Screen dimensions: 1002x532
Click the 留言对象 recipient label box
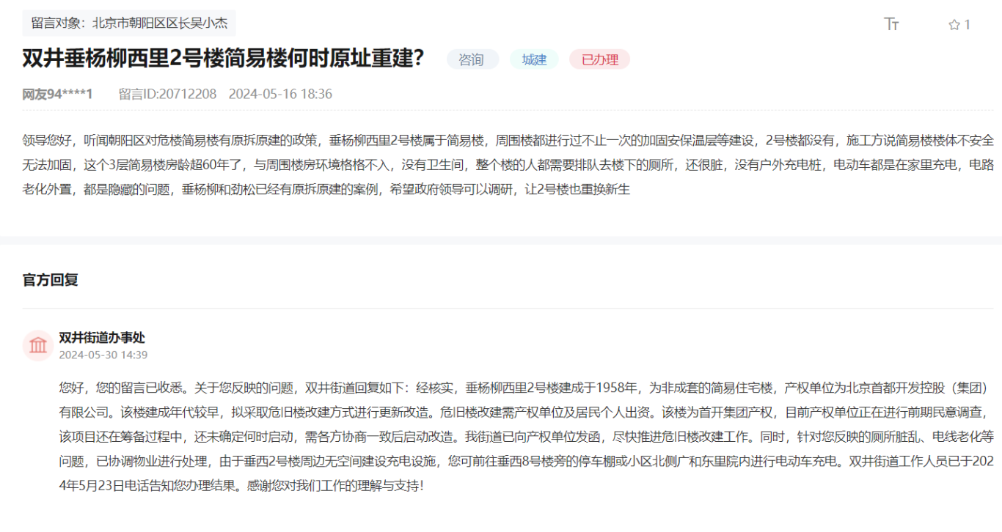[x=129, y=23]
